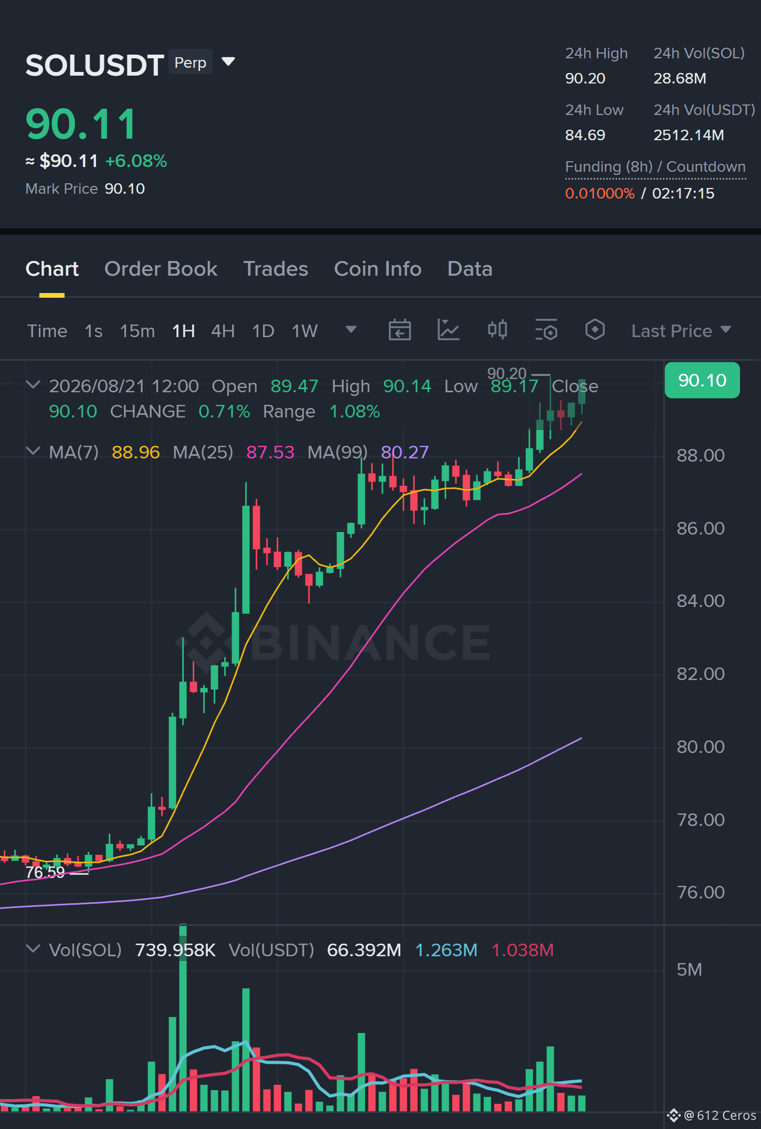The height and width of the screenshot is (1129, 761).
Task: Switch to the Order Book tab
Action: (x=161, y=269)
